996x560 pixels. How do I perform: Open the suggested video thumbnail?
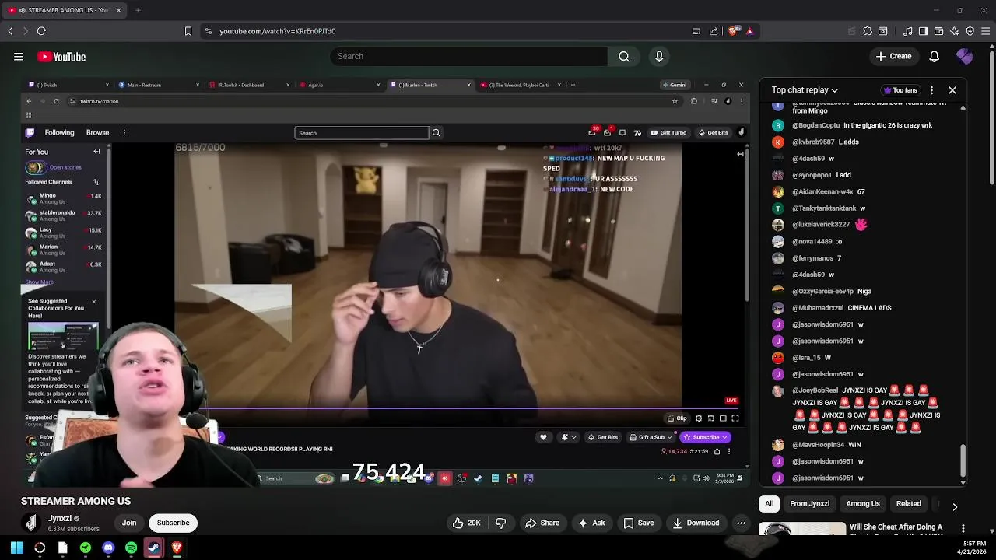(x=802, y=530)
